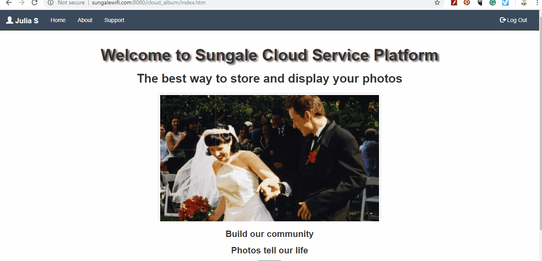Go forward with the browser forward arrow
Image resolution: width=542 pixels, height=261 pixels.
pyautogui.click(x=22, y=3)
